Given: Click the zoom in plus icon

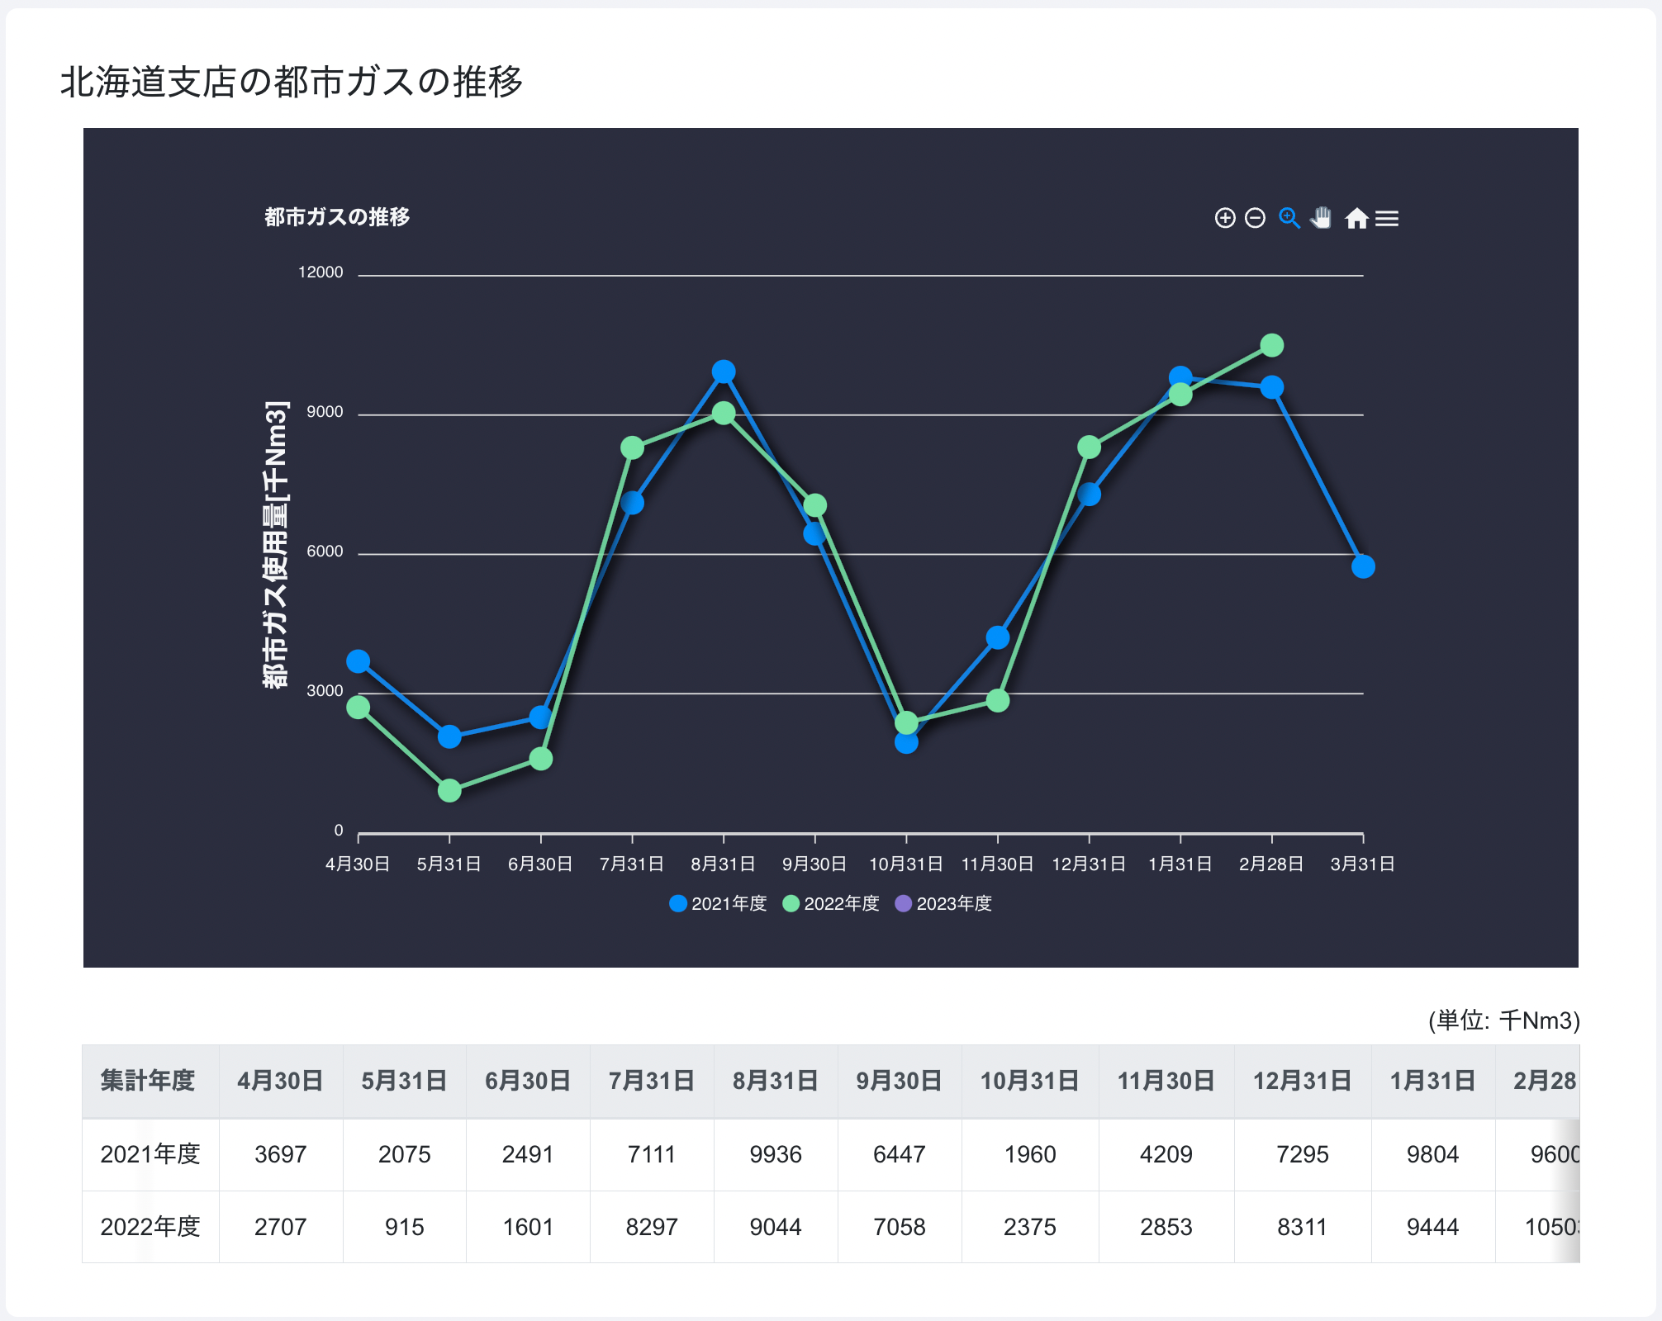Looking at the screenshot, I should coord(1225,218).
